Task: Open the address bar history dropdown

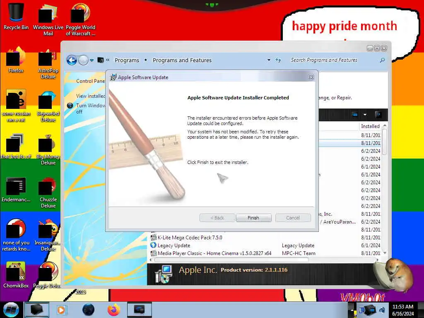Action: click(x=269, y=60)
